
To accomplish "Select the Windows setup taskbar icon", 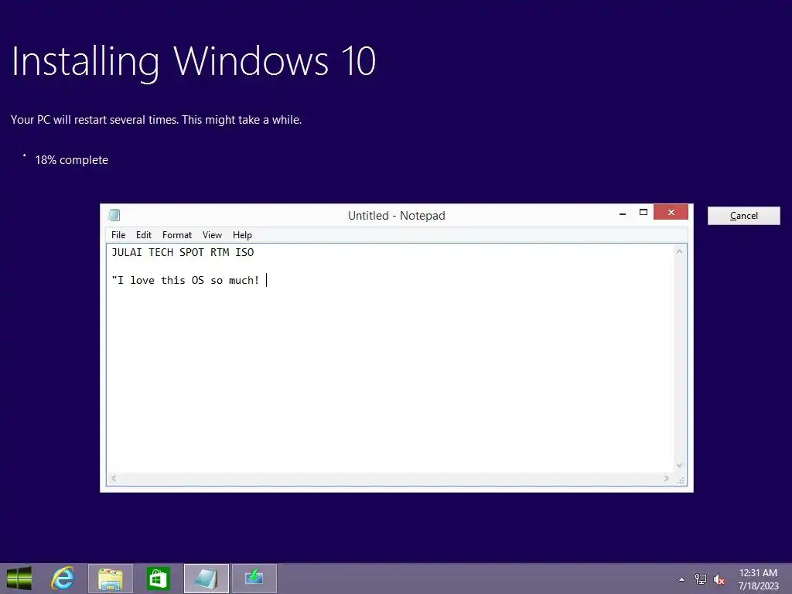I will pos(254,579).
